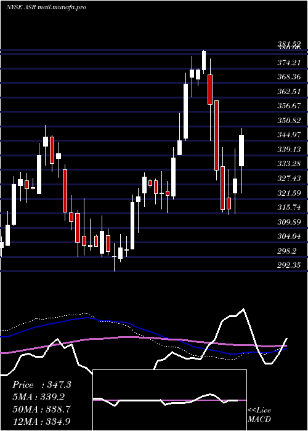Click the 309.89 price axis label
Viewport: 308px width, 431px height.
[288, 222]
